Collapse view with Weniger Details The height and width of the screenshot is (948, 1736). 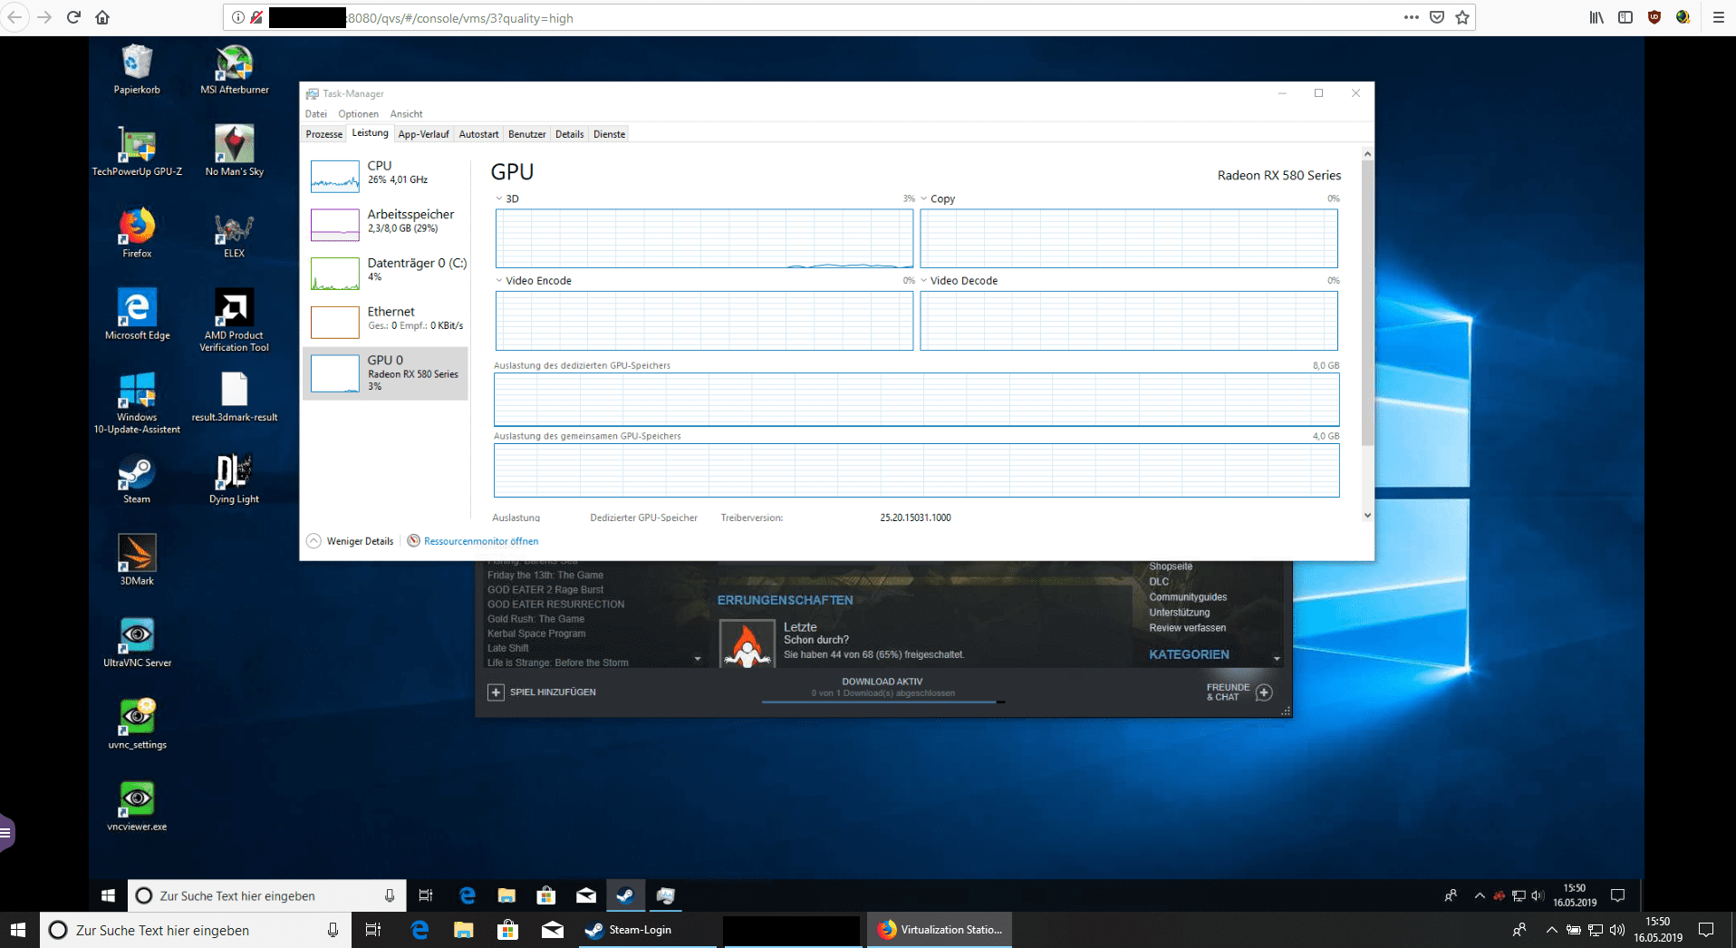tap(351, 541)
